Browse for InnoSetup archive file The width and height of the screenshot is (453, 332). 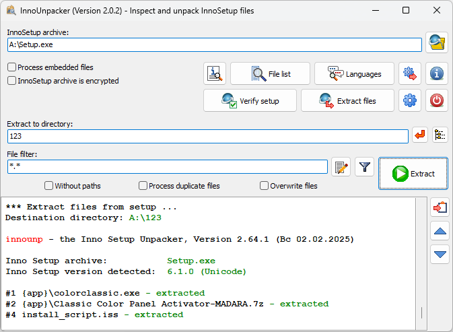point(437,43)
